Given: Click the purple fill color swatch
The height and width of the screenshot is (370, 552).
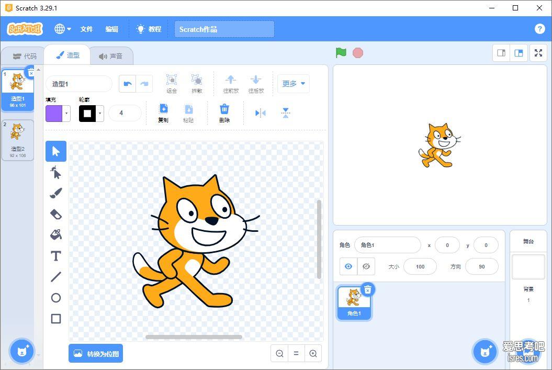Looking at the screenshot, I should 54,114.
